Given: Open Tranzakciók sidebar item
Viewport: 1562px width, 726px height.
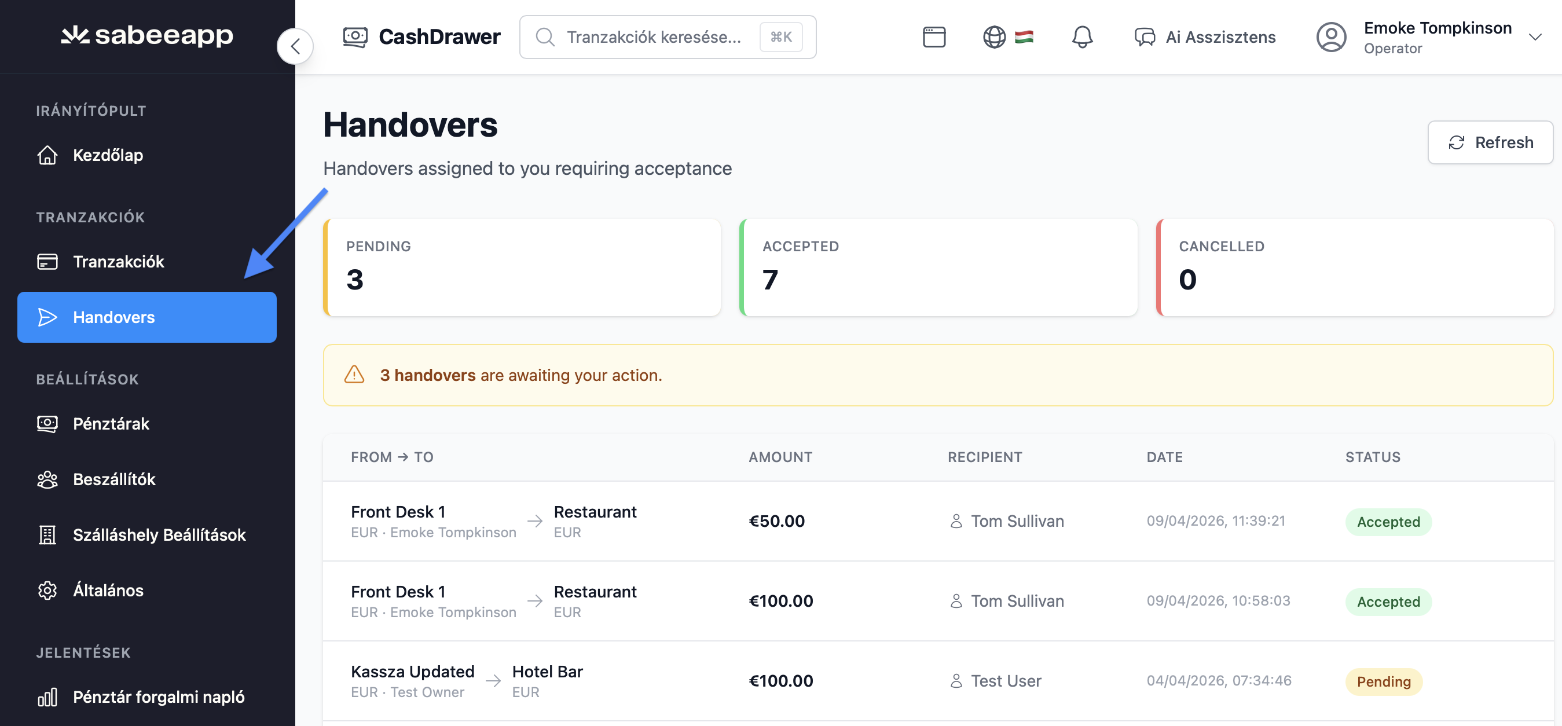Looking at the screenshot, I should (118, 262).
